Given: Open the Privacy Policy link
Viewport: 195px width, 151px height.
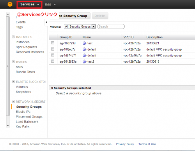Looking at the screenshot, I should click(125, 144).
